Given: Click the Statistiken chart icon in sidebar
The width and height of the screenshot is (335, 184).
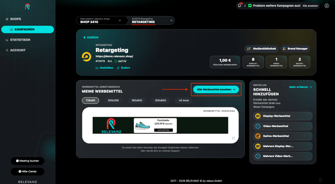Looking at the screenshot, I should tap(7, 40).
